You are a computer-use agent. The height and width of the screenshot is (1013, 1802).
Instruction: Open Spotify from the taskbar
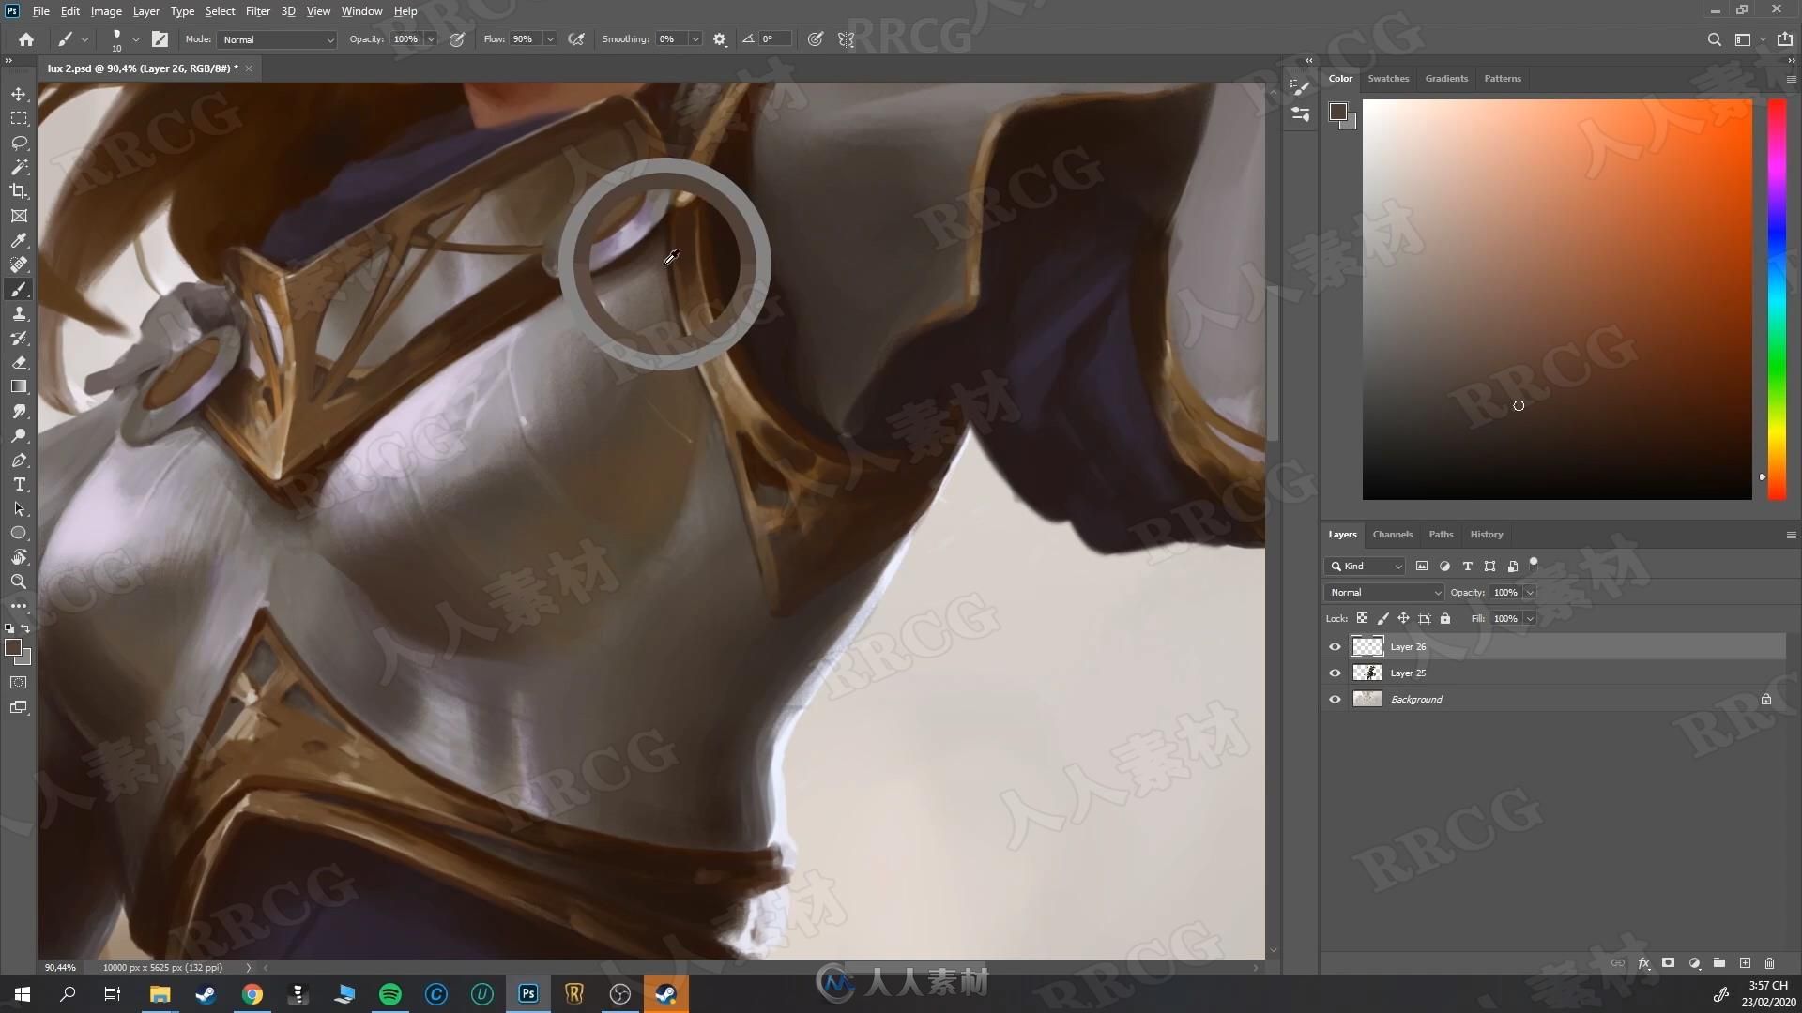tap(390, 994)
